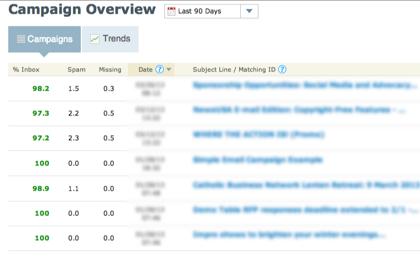
Task: Open the Trends tab
Action: click(x=110, y=39)
